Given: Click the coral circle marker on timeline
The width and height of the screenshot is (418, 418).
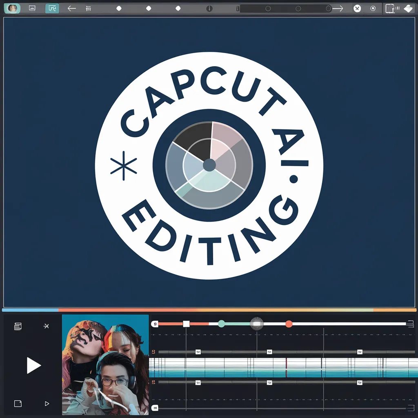Looking at the screenshot, I should (x=289, y=324).
